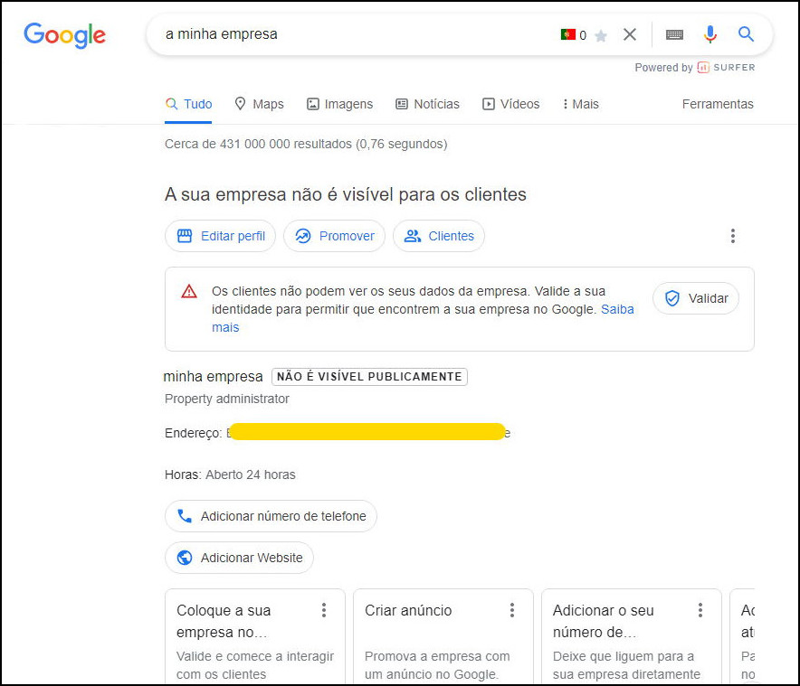Click the 'minha empresa' business name
800x686 pixels.
(214, 377)
